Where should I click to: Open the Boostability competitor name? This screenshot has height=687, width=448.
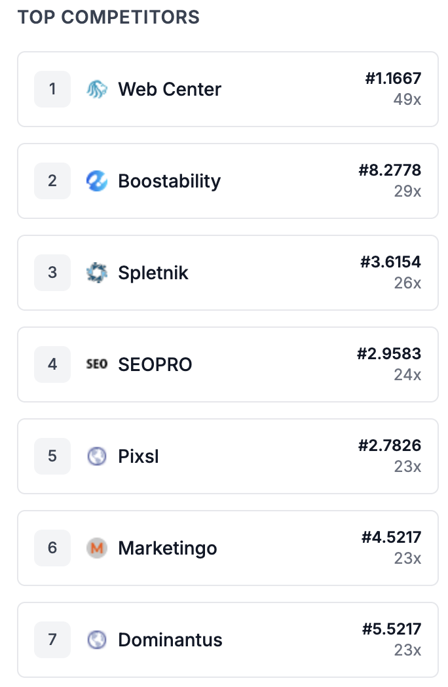pos(170,181)
